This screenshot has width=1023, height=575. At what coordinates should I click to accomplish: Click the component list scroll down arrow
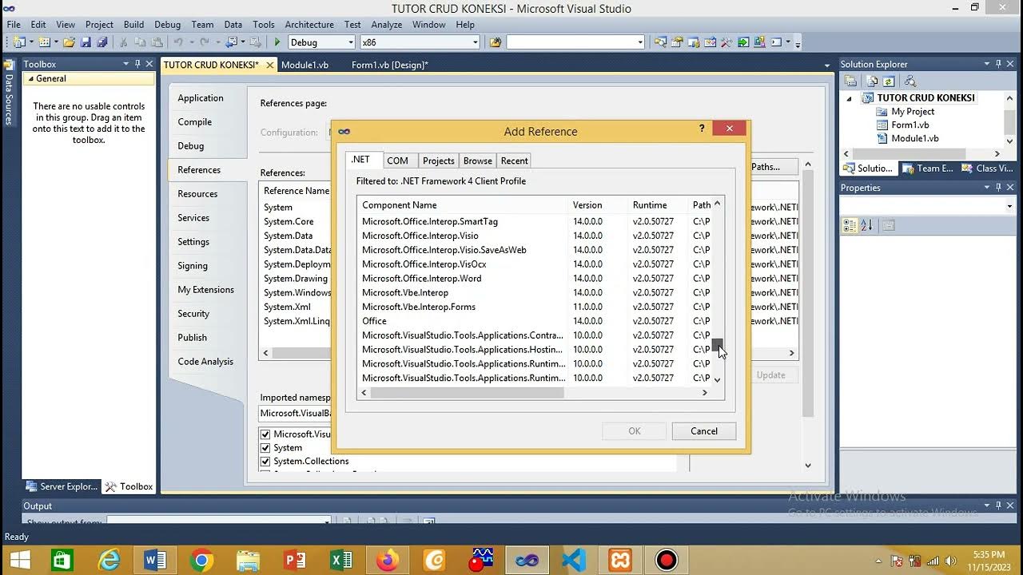tap(717, 380)
